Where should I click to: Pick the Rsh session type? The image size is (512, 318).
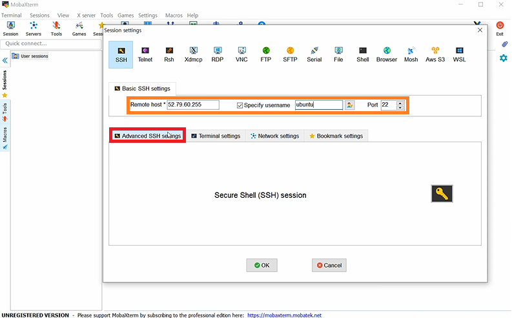pos(169,54)
